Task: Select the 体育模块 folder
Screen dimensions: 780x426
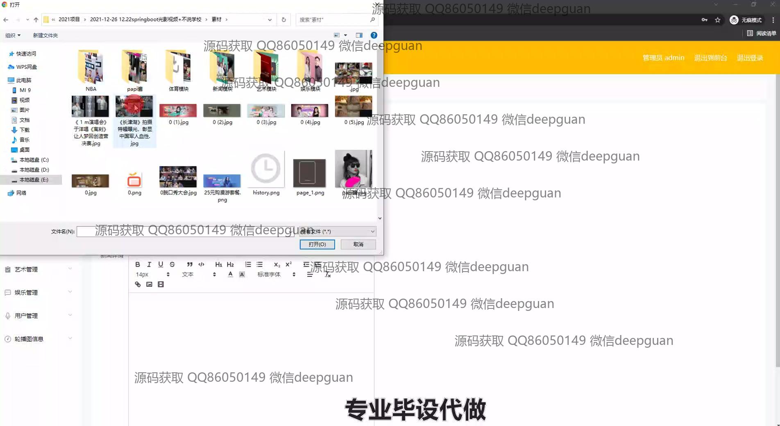Action: tap(179, 70)
